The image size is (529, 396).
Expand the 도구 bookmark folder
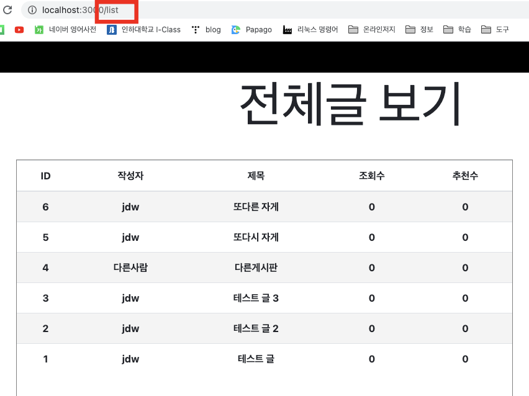coord(495,30)
